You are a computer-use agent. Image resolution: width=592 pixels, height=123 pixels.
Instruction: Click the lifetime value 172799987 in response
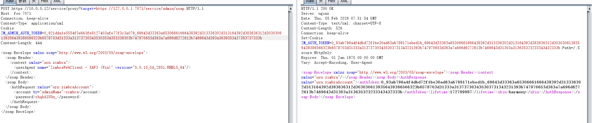pos(461,92)
